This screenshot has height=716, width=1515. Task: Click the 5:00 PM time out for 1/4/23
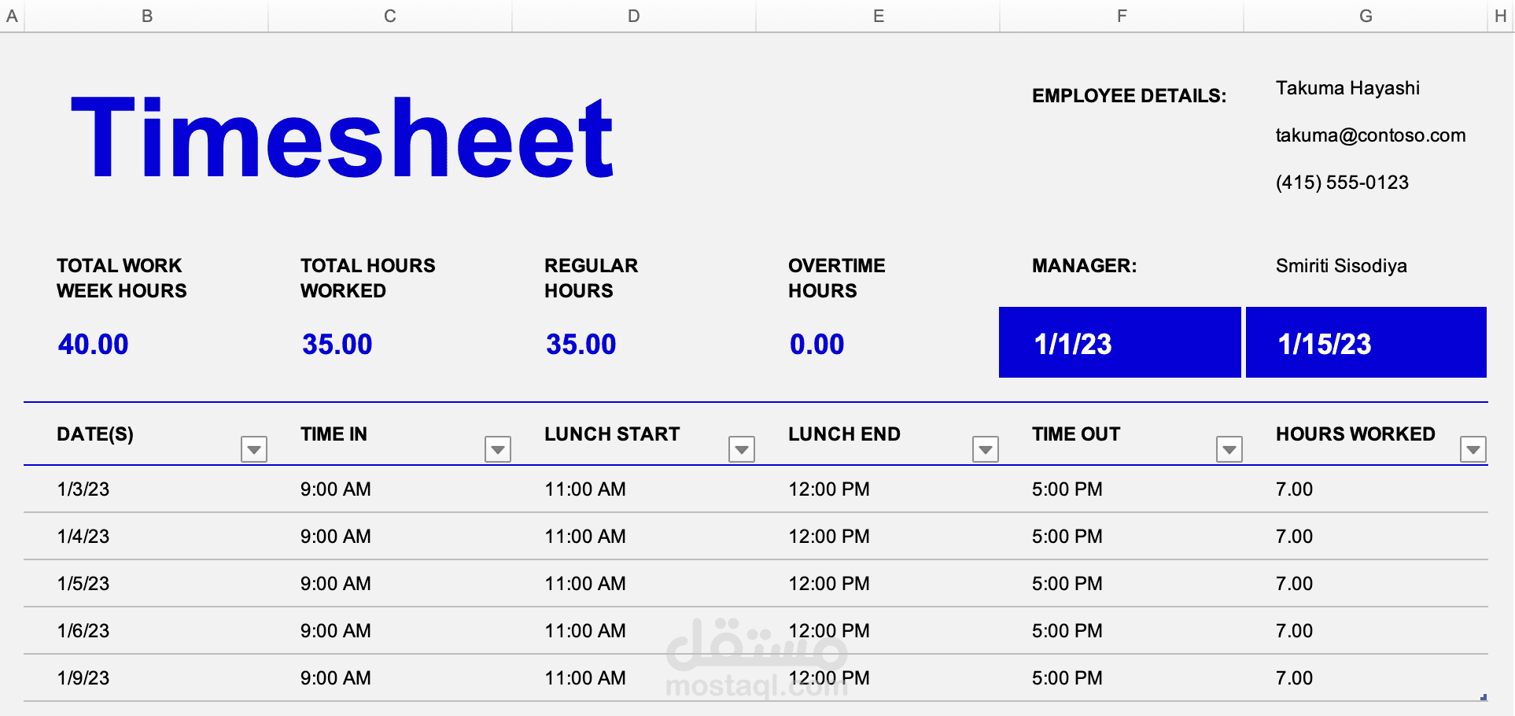click(x=1067, y=537)
